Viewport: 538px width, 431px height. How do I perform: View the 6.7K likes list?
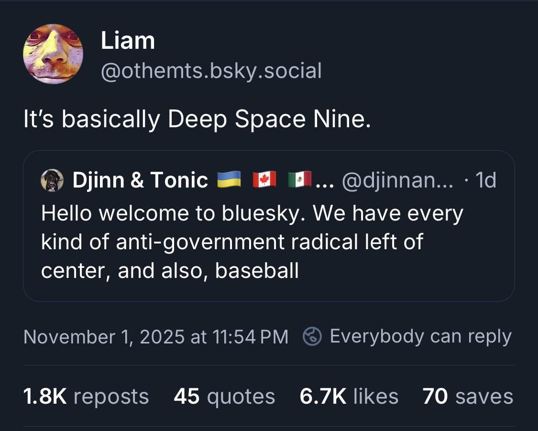pyautogui.click(x=349, y=397)
